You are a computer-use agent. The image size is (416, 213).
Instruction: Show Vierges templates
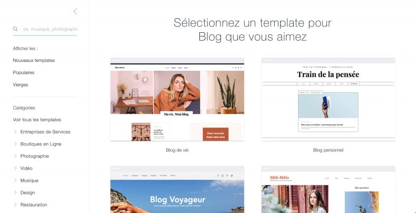coord(20,85)
